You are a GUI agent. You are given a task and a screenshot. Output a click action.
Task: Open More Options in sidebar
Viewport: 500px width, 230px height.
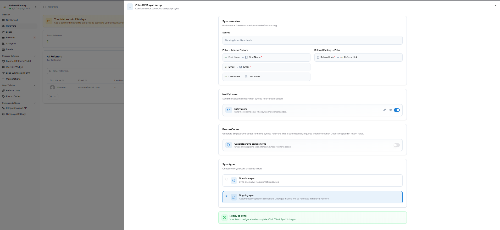coord(13,79)
